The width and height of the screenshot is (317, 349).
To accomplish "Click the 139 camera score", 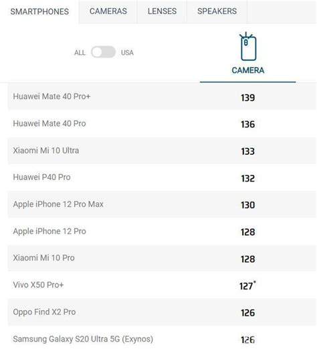I will point(247,98).
